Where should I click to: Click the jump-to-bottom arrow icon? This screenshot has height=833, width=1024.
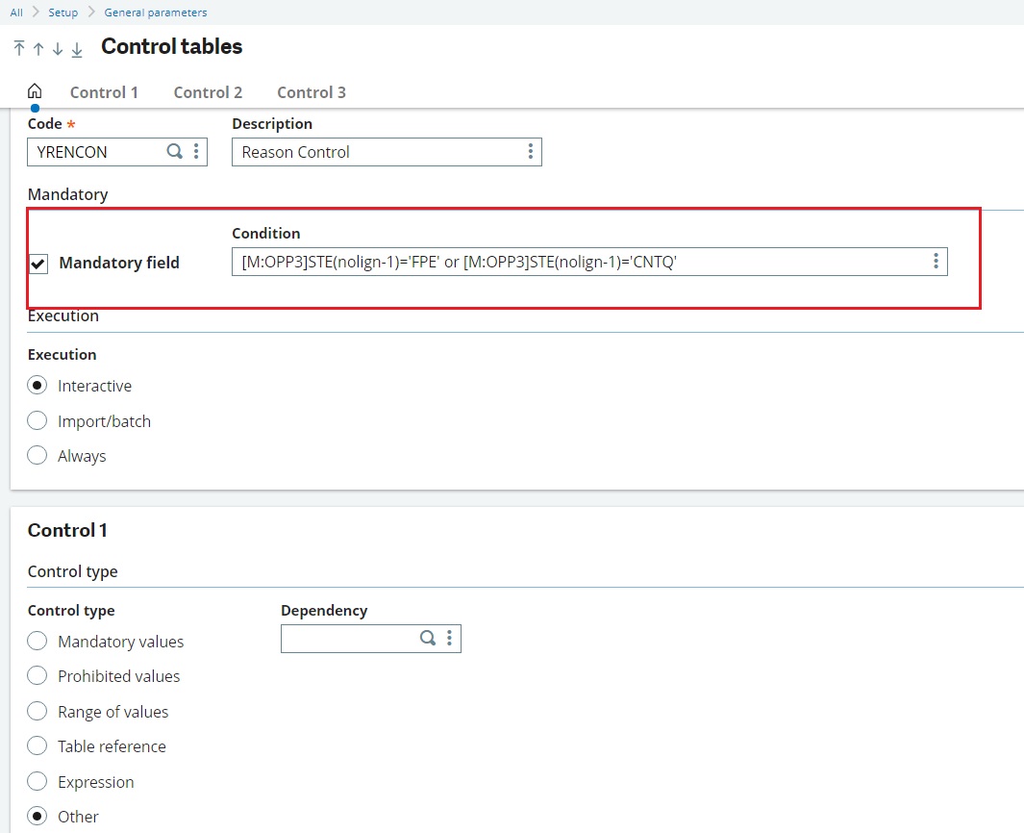77,47
